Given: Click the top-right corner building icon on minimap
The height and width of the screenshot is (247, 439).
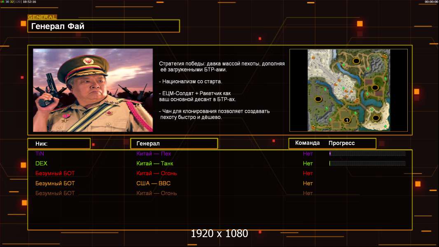Looking at the screenshot, I should [x=385, y=55].
